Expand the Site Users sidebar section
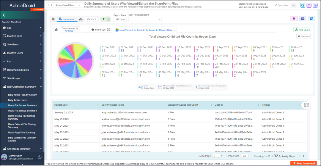Screen dimensions: 321x166 (x=40, y=44)
